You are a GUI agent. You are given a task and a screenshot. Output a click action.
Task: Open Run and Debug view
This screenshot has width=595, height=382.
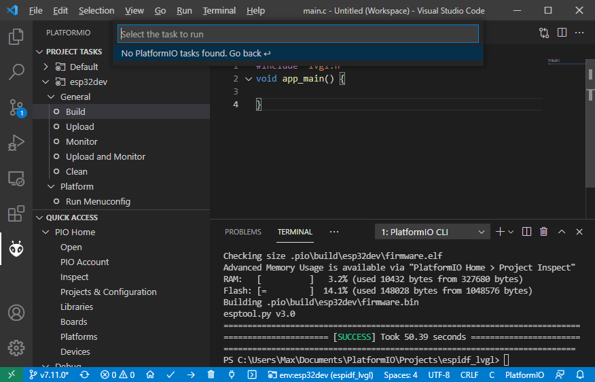[16, 143]
